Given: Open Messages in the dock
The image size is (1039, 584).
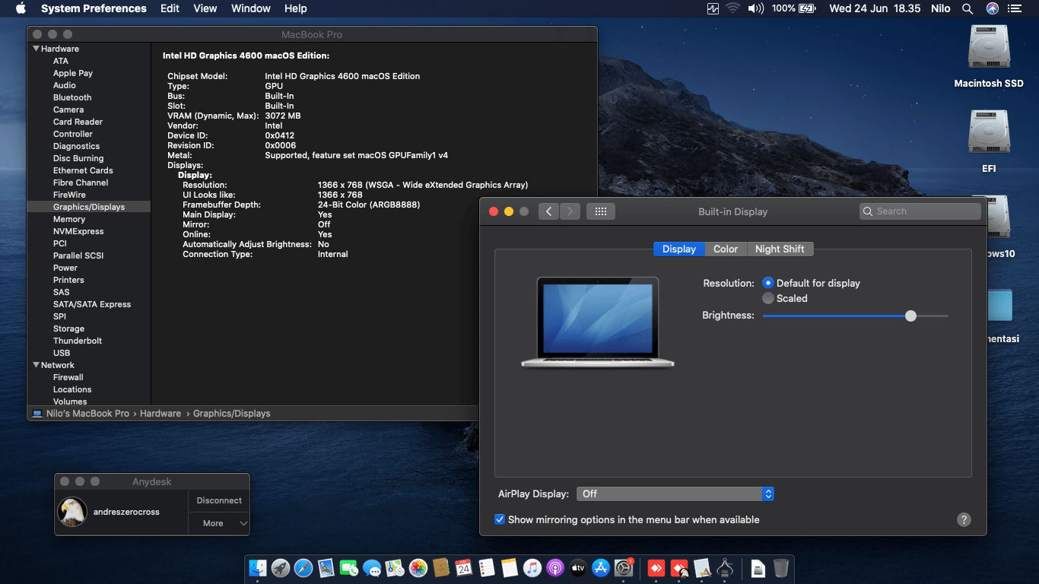Looking at the screenshot, I should pos(372,568).
